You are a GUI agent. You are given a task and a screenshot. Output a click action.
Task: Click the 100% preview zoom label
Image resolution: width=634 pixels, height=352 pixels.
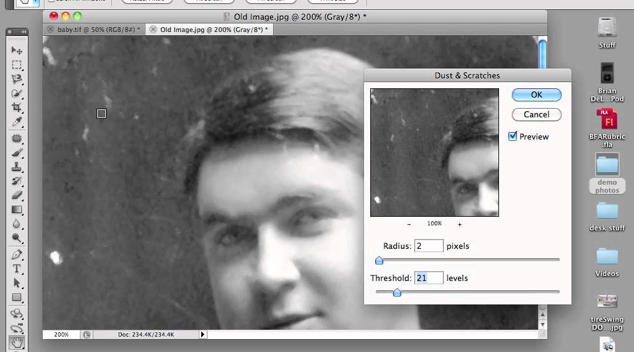click(x=435, y=224)
